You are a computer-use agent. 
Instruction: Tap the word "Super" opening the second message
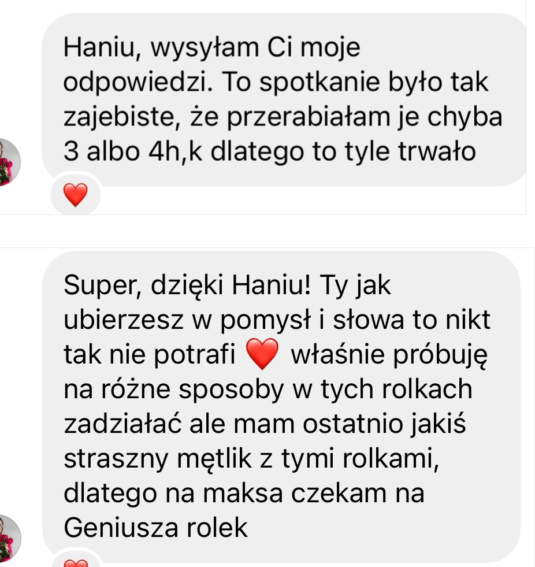[102, 286]
